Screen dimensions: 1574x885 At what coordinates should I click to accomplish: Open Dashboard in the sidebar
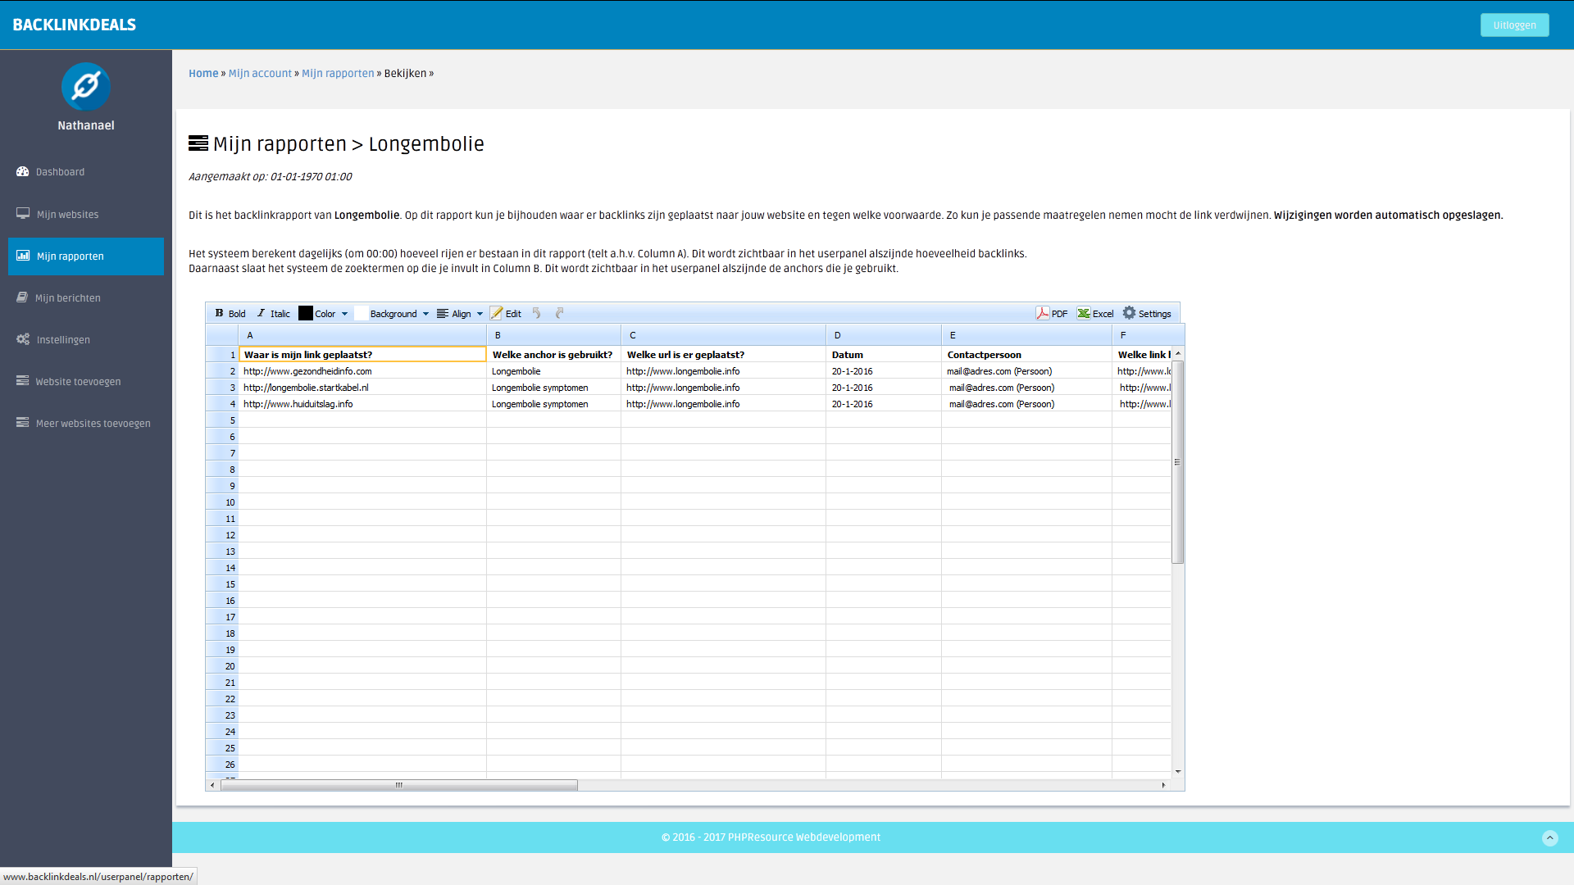(x=86, y=172)
